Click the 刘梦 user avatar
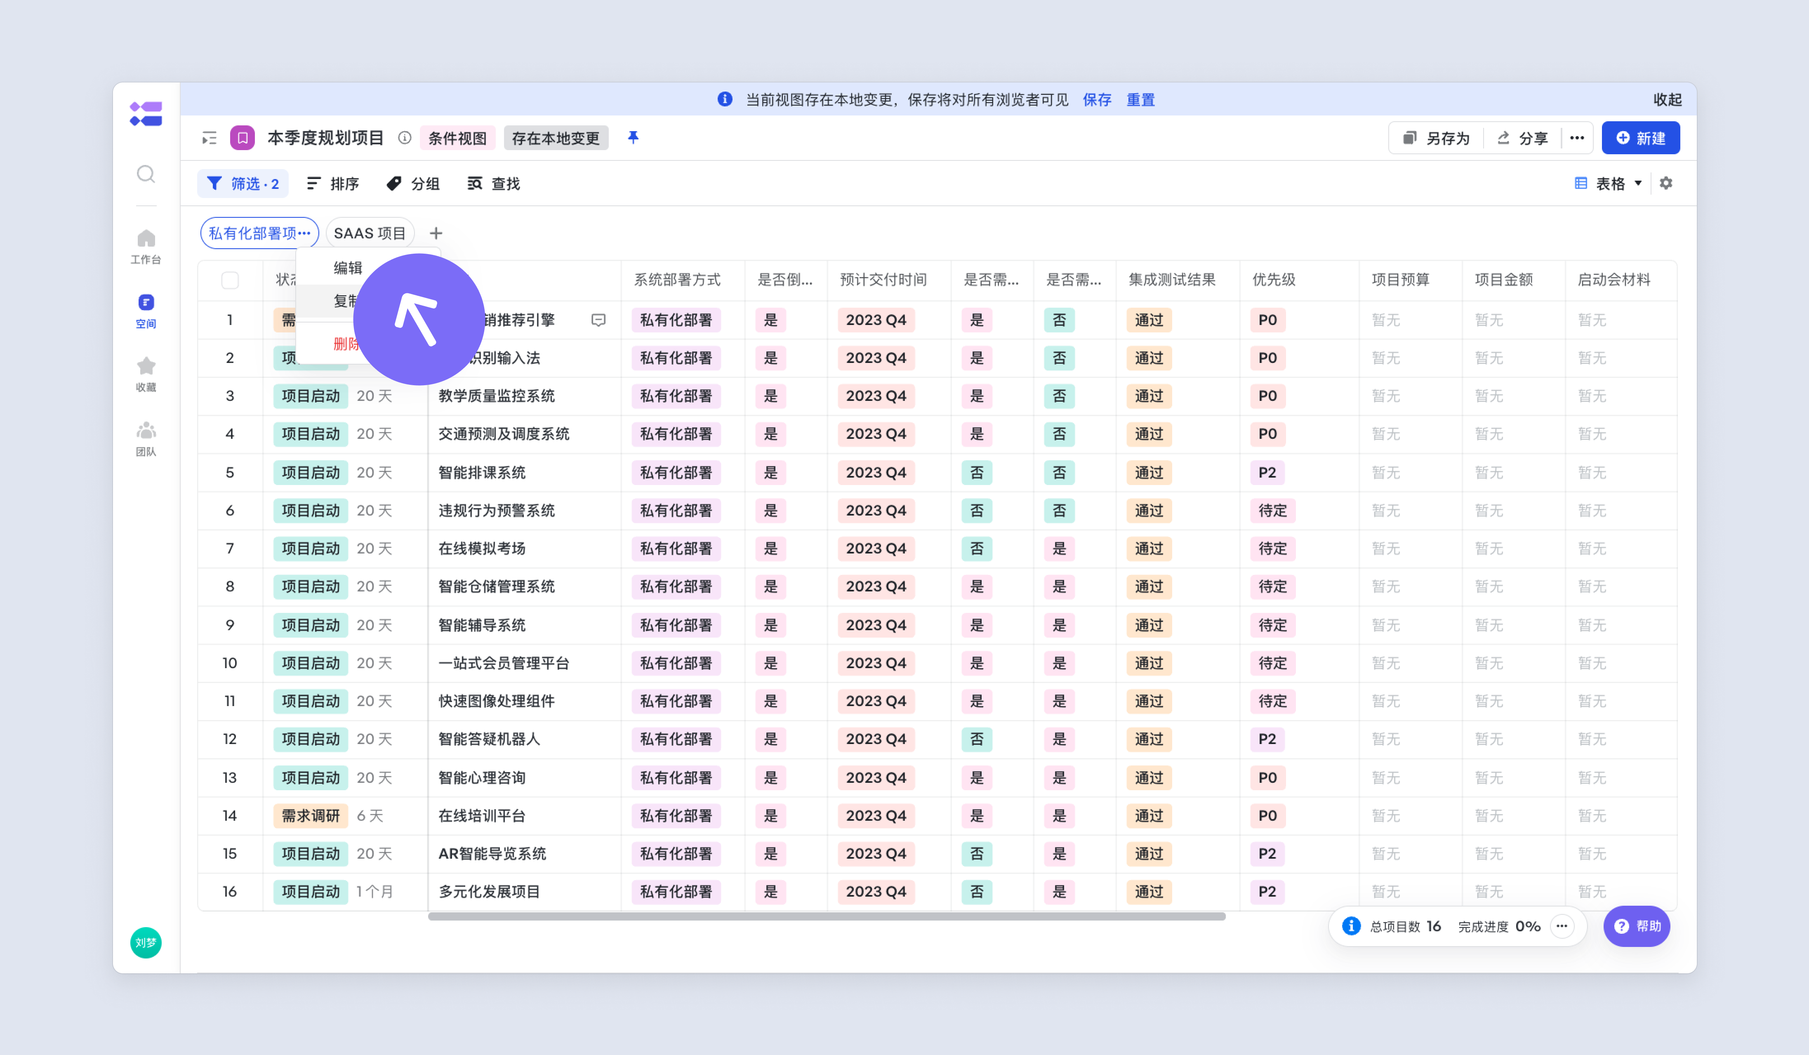The height and width of the screenshot is (1055, 1809). click(146, 942)
